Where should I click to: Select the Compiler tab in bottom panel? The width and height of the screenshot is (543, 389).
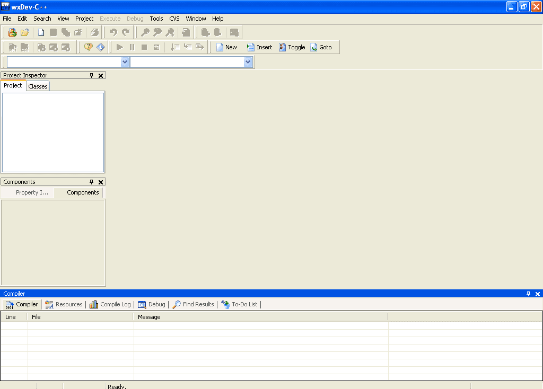(22, 305)
